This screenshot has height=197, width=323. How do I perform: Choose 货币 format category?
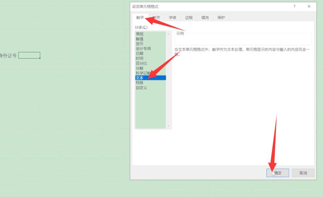point(151,44)
